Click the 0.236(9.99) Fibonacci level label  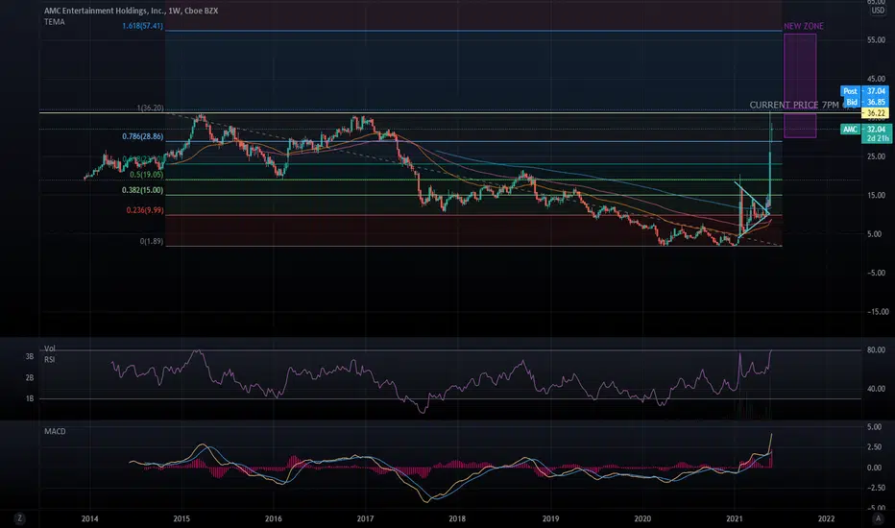(145, 210)
